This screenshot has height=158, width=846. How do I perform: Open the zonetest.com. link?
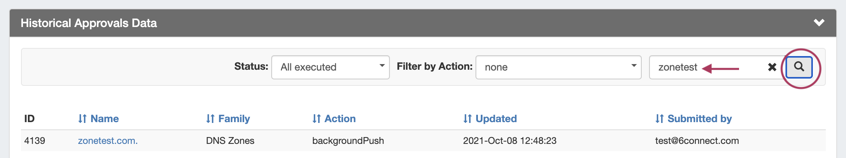pyautogui.click(x=108, y=141)
